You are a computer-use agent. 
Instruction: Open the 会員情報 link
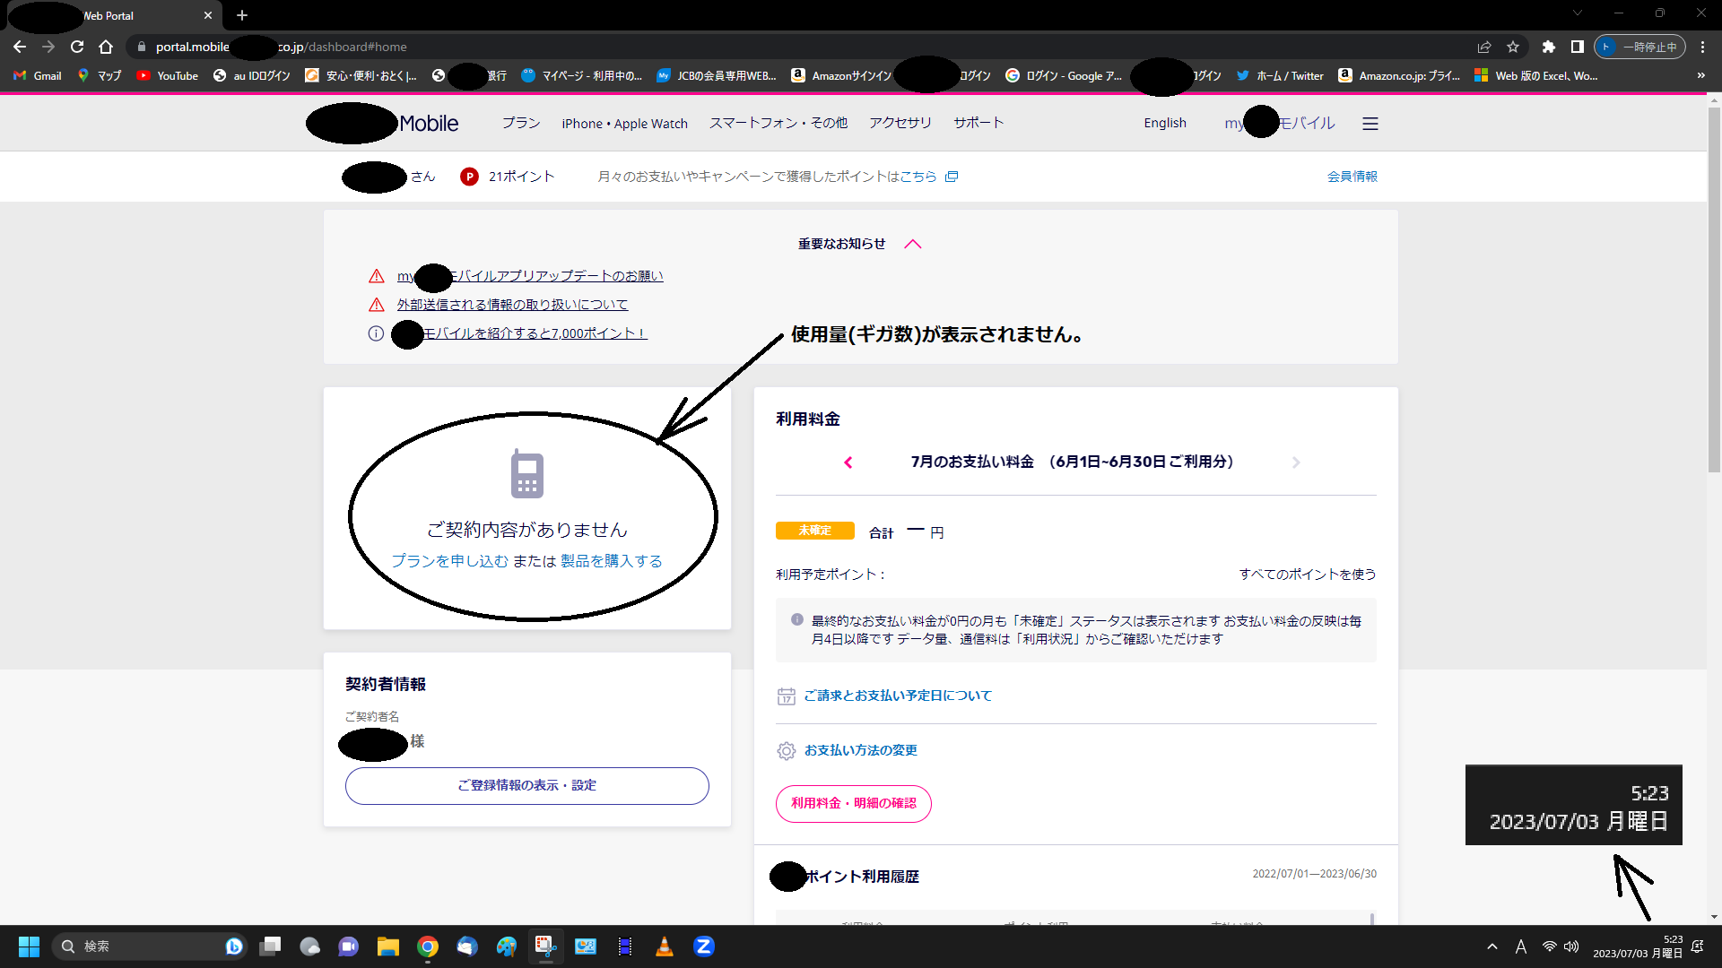coord(1352,177)
